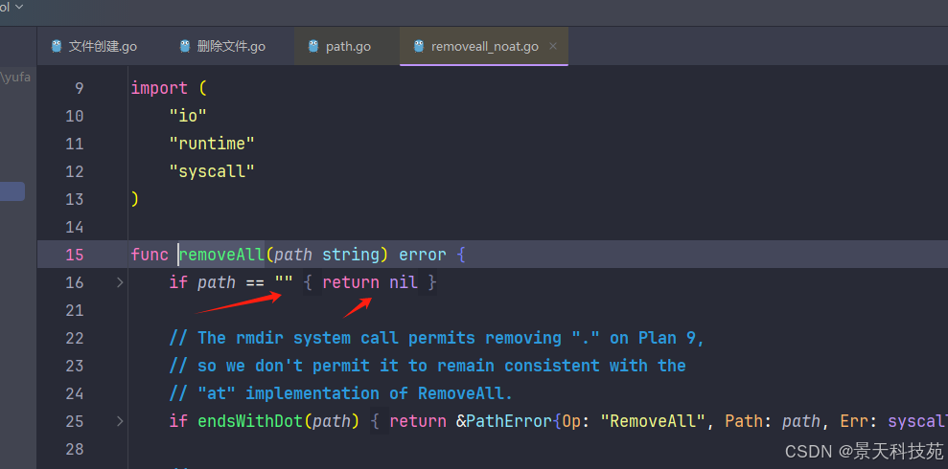
Task: Expand the folded code at line 25
Action: coord(120,421)
